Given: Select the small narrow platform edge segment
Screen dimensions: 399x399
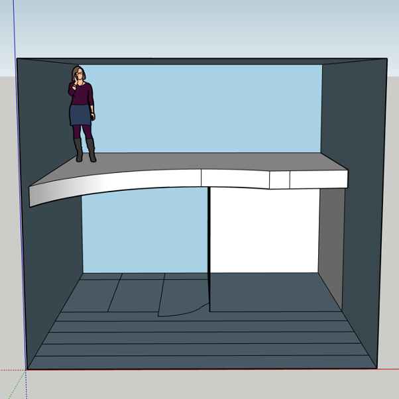Looking at the screenshot, I should [x=280, y=180].
